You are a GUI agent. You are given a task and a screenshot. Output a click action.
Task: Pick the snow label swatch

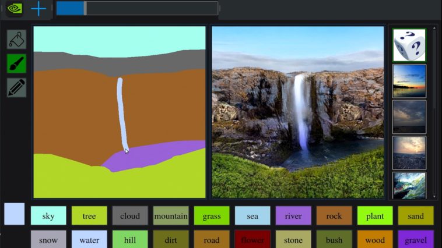click(x=48, y=239)
